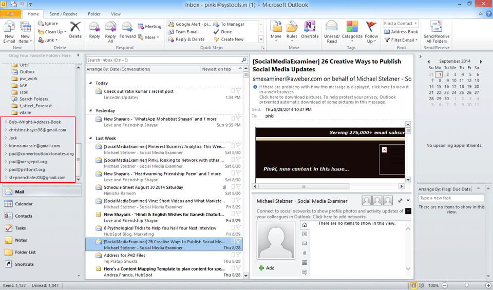Click the search magnifier in Search Inbox
This screenshot has width=493, height=290.
[x=244, y=60]
